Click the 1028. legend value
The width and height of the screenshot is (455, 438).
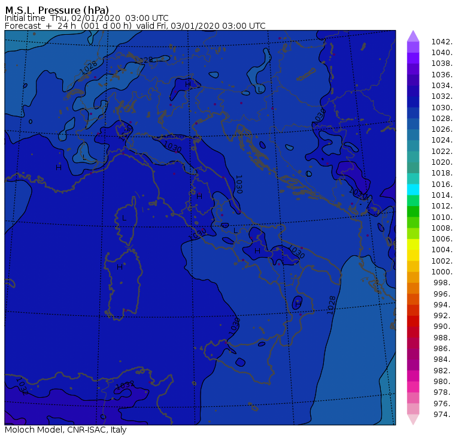[x=442, y=118]
